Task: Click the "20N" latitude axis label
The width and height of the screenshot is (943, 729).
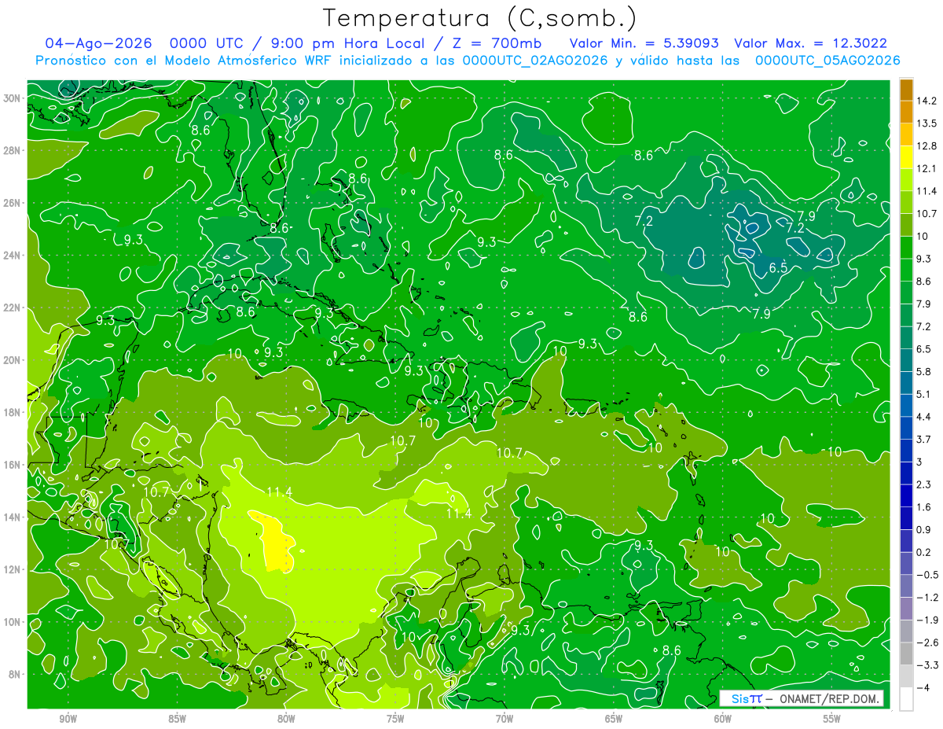Action: [12, 360]
